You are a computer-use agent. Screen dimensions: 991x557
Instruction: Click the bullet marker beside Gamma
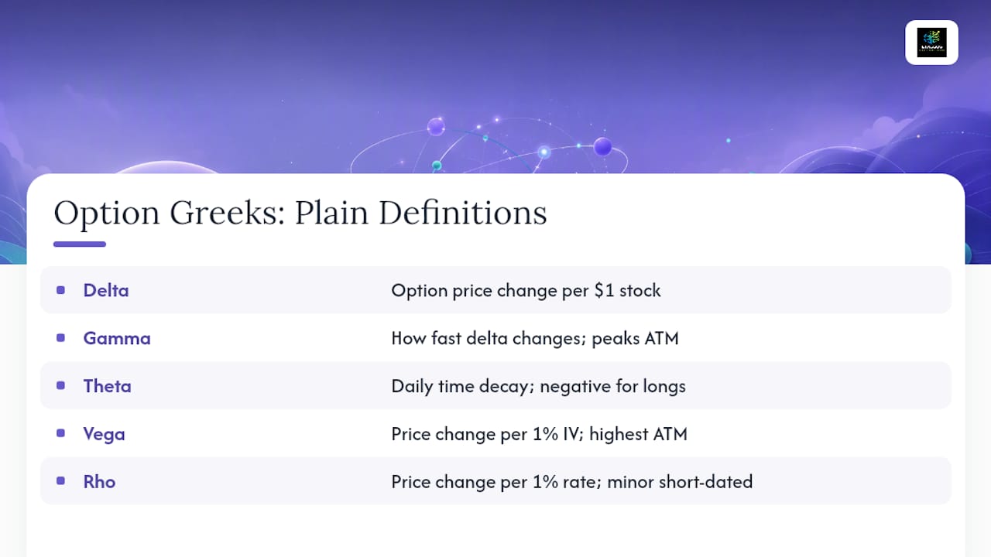tap(60, 338)
